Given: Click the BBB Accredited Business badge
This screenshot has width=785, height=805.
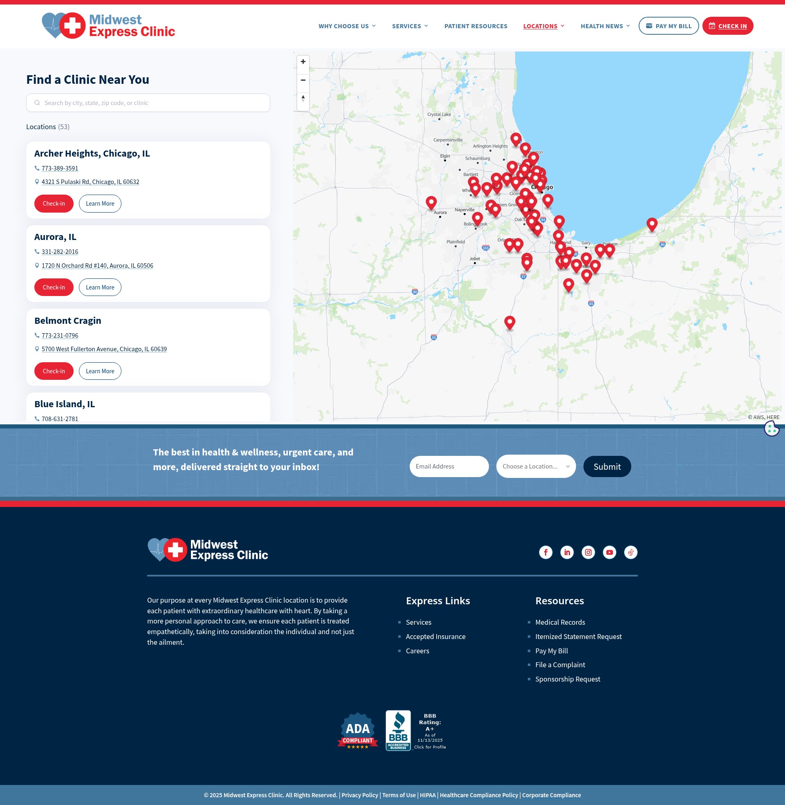Looking at the screenshot, I should tap(416, 731).
